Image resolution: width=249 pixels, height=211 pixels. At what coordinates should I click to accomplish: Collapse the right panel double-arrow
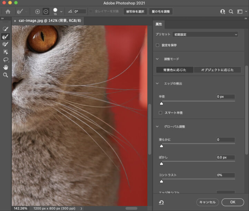pos(246,18)
